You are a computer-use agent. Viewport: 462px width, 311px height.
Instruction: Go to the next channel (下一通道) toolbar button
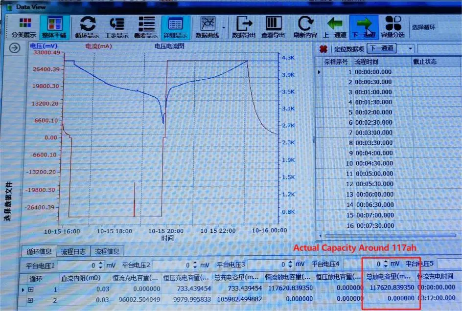pos(364,27)
